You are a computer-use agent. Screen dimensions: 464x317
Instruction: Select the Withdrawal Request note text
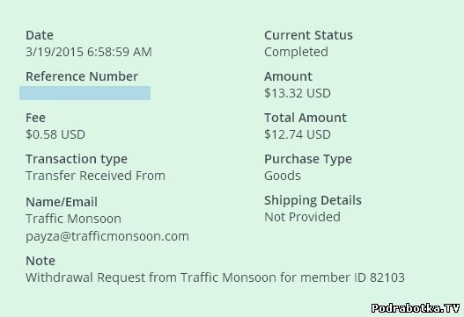(x=215, y=277)
